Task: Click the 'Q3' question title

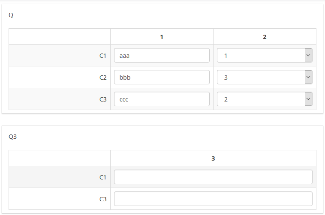Action: [x=12, y=137]
